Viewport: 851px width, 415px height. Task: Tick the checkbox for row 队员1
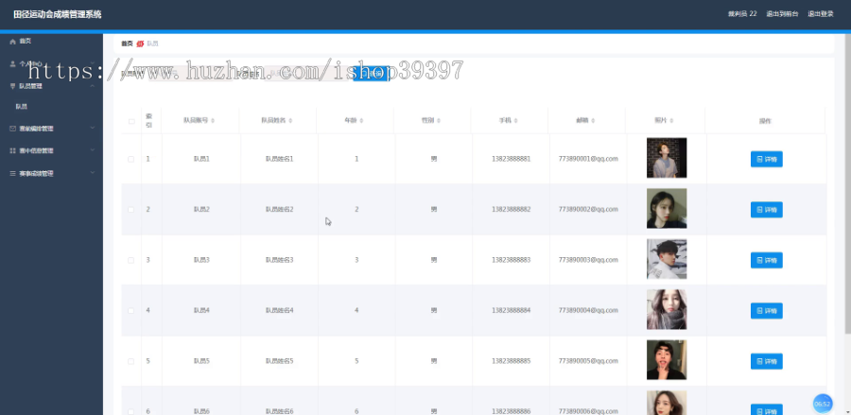click(130, 159)
